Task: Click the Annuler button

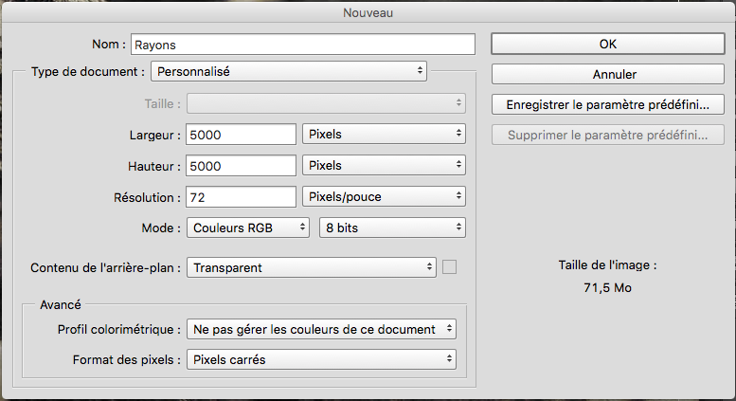Action: (608, 74)
